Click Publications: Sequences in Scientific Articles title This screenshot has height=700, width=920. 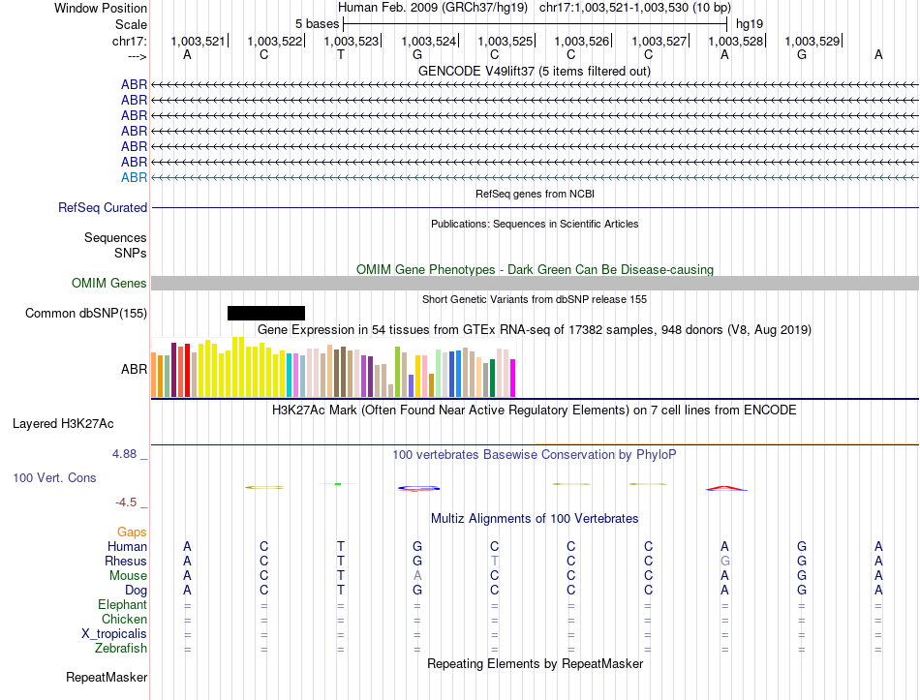click(x=535, y=224)
